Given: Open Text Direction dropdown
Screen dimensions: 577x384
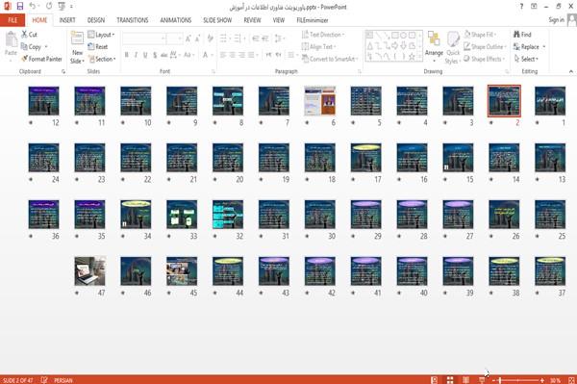Looking at the screenshot, I should (323, 35).
